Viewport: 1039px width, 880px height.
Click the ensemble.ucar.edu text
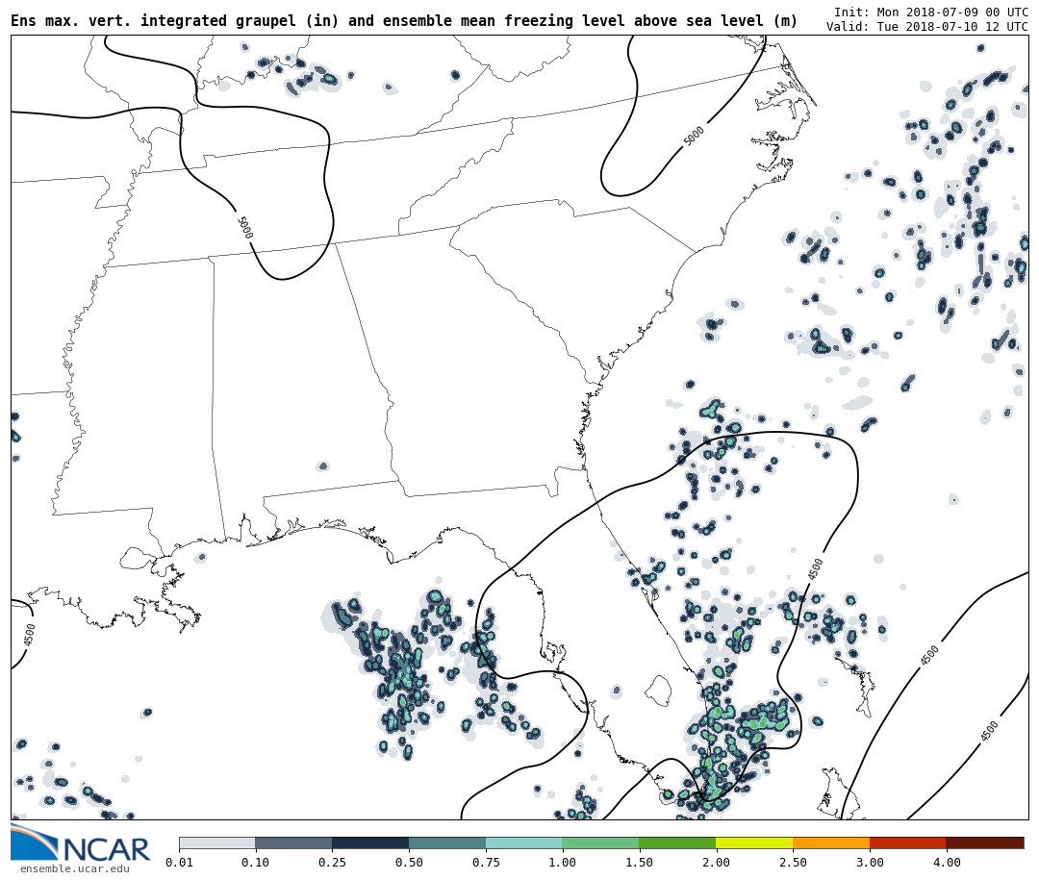coord(74,868)
